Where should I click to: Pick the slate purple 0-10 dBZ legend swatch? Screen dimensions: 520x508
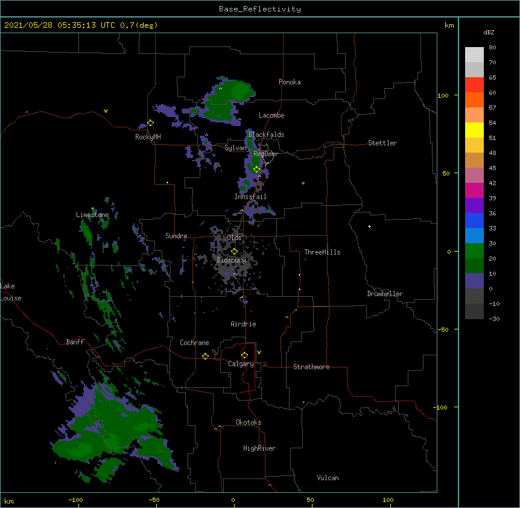[474, 281]
